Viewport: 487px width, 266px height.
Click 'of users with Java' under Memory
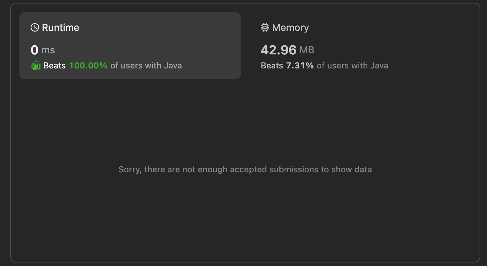[x=353, y=66]
